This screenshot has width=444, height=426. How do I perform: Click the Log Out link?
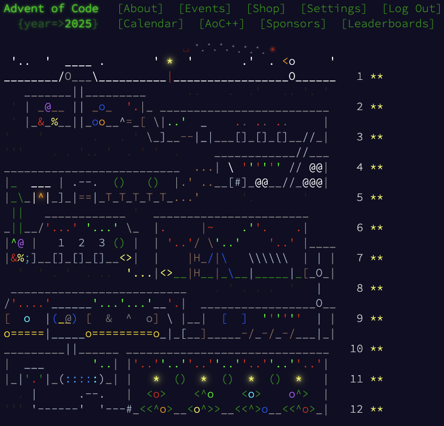412,8
